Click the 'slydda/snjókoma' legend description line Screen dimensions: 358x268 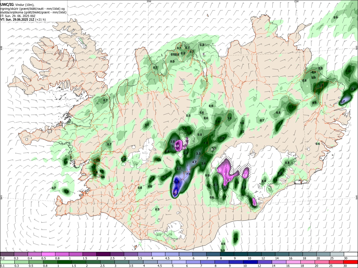pyautogui.click(x=33, y=12)
